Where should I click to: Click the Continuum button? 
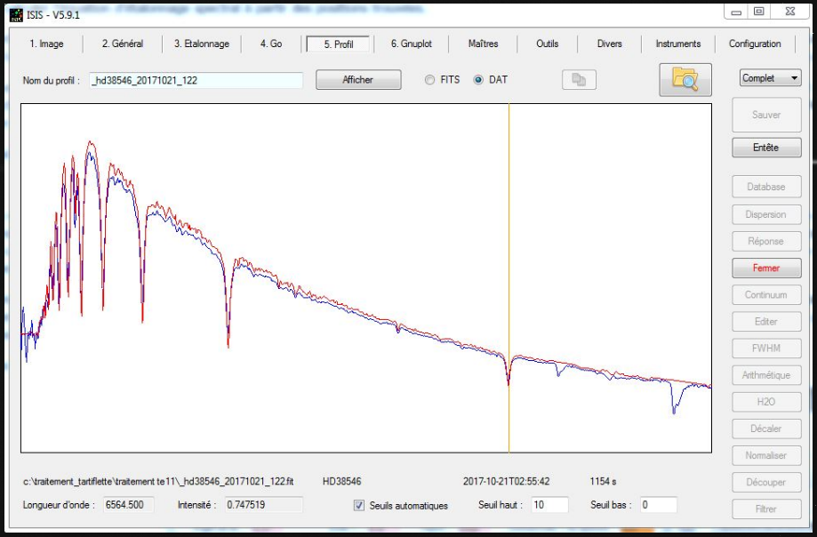(766, 295)
